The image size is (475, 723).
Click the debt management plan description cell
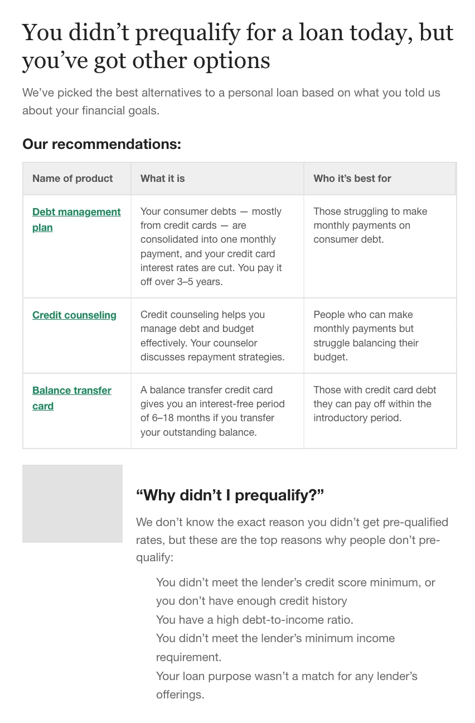coord(217,247)
